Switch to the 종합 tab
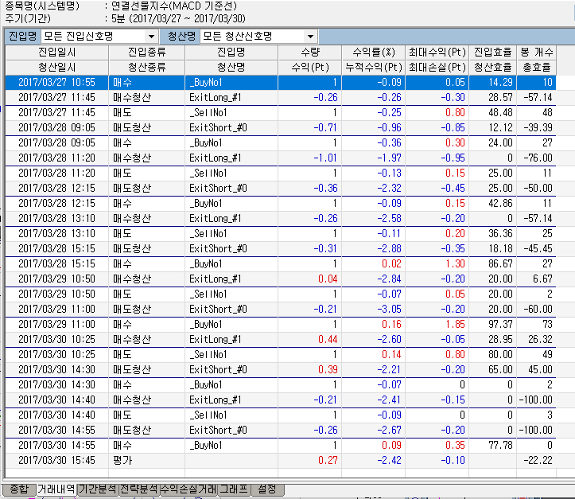Viewport: 575px width, 499px height. (x=19, y=489)
